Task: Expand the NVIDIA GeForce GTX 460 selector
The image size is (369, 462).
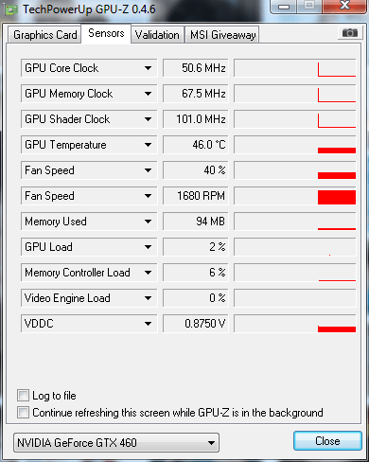Action: [x=116, y=443]
